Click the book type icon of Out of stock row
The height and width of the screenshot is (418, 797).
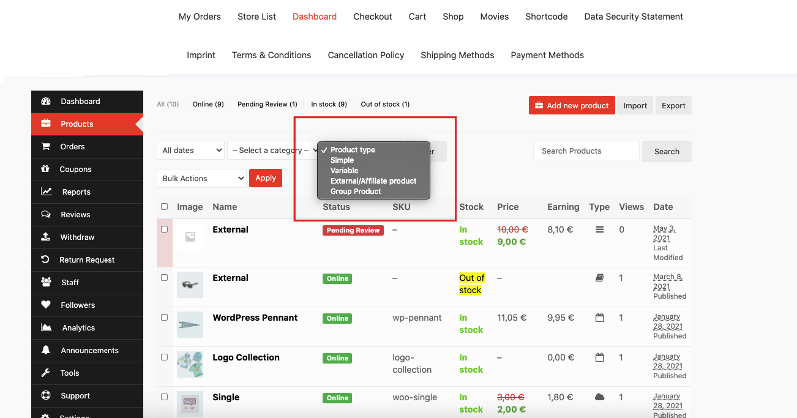[599, 278]
